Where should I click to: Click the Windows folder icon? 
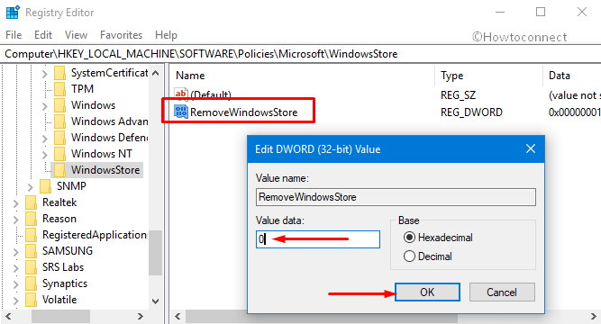[x=59, y=105]
